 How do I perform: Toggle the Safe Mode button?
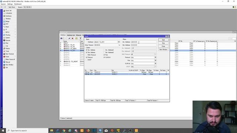tap(11, 7)
